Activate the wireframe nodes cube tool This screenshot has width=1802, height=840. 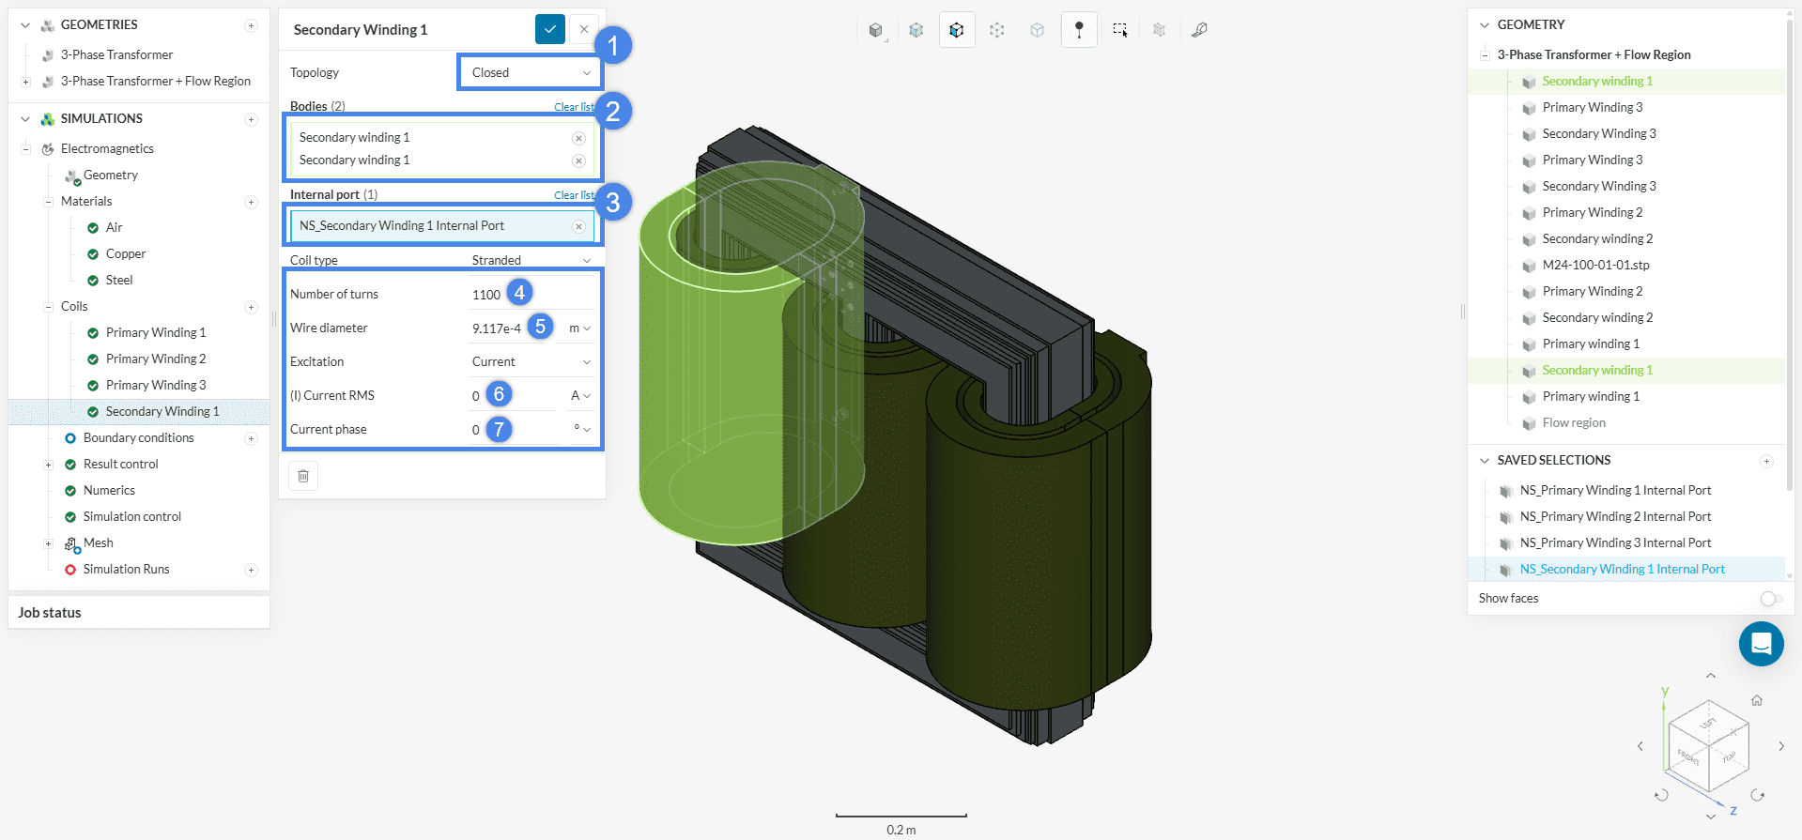pos(997,30)
